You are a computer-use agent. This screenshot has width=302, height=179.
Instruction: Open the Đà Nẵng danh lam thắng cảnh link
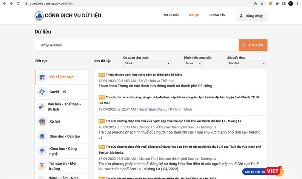click(x=144, y=75)
